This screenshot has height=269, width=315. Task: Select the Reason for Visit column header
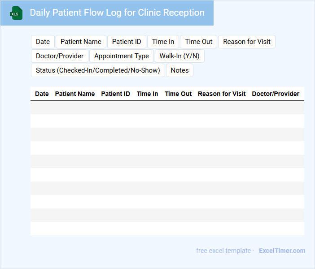[x=222, y=94]
